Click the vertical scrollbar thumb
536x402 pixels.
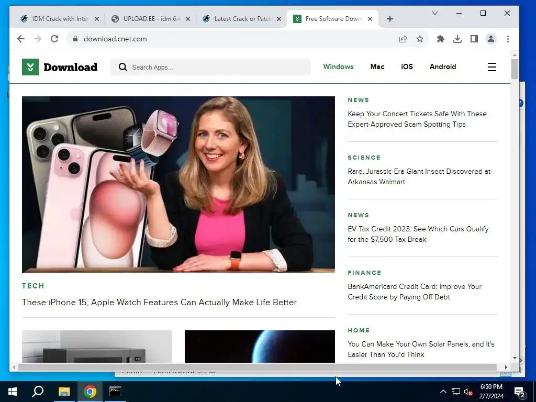515,69
